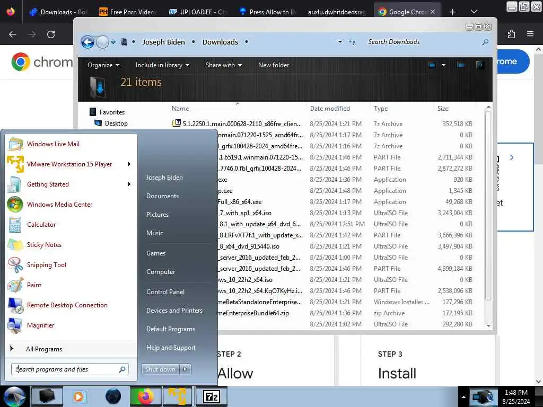
Task: Sort files by Date modified column
Action: pos(330,109)
